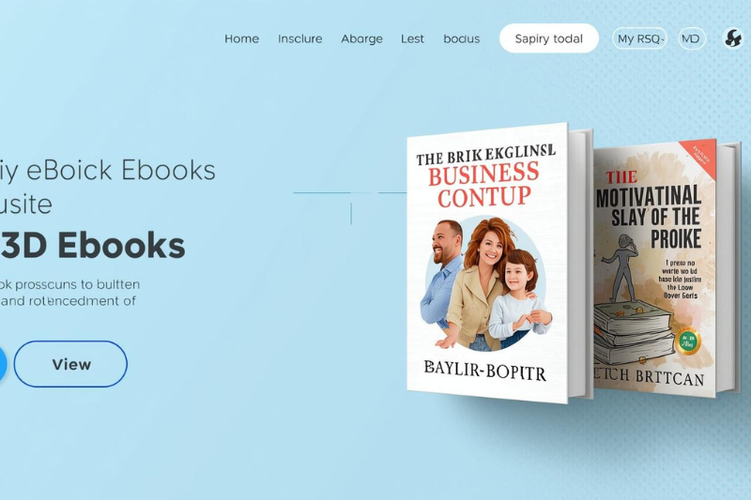Navigate to the Lest menu item
This screenshot has width=751, height=500.
[x=412, y=38]
